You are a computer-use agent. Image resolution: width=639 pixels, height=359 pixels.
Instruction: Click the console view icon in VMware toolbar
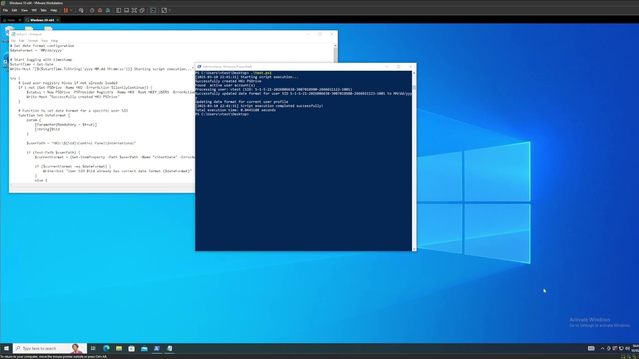(x=153, y=10)
